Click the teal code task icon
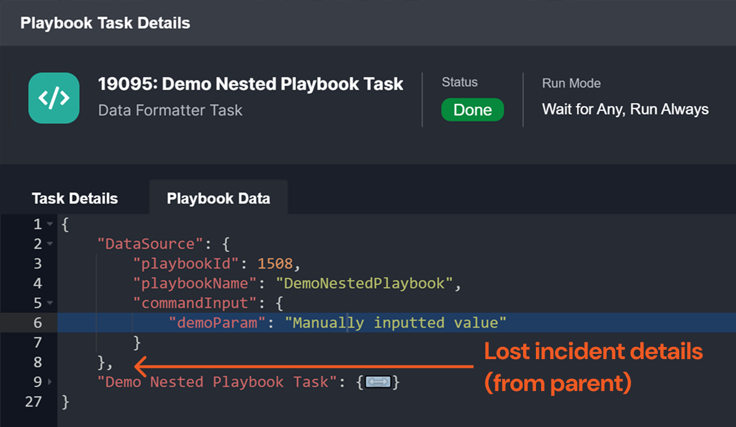This screenshot has height=427, width=736. [x=54, y=98]
